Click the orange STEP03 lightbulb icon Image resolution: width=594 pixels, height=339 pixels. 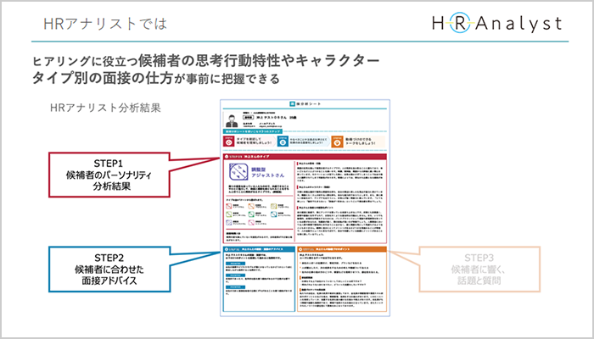[337, 142]
